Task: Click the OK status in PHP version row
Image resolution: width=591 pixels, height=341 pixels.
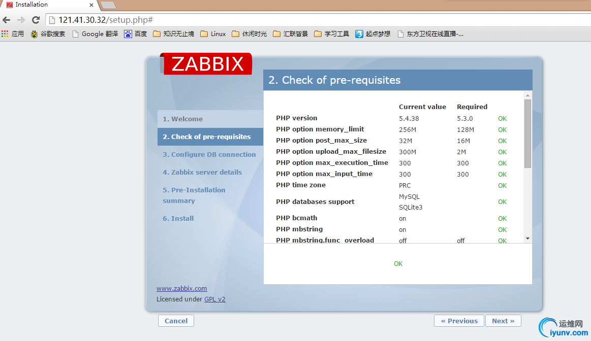Action: click(503, 119)
